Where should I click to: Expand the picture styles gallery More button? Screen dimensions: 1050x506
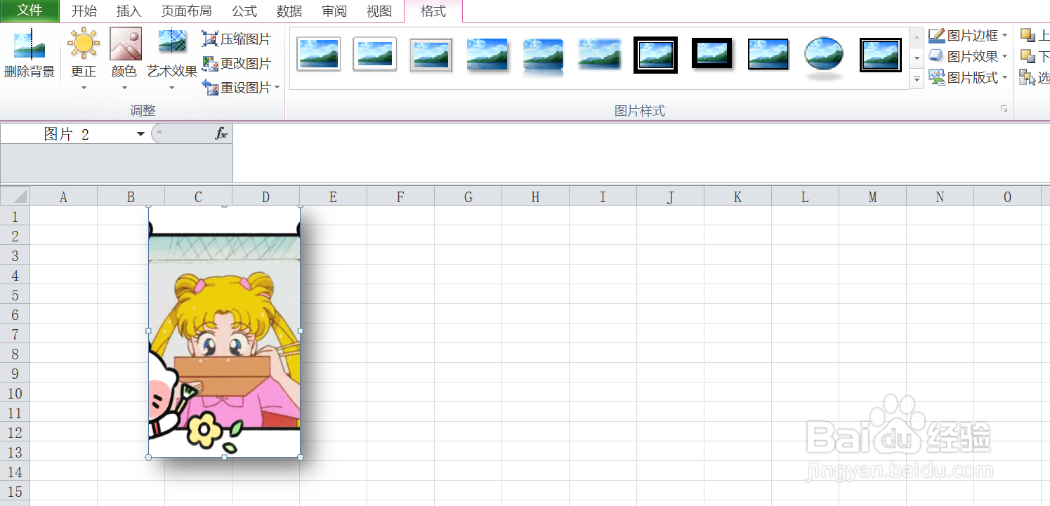(917, 80)
